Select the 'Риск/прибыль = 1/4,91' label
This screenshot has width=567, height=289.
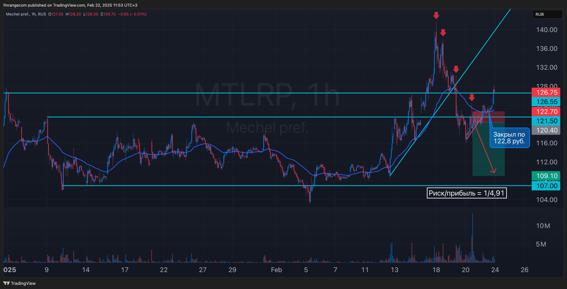467,193
